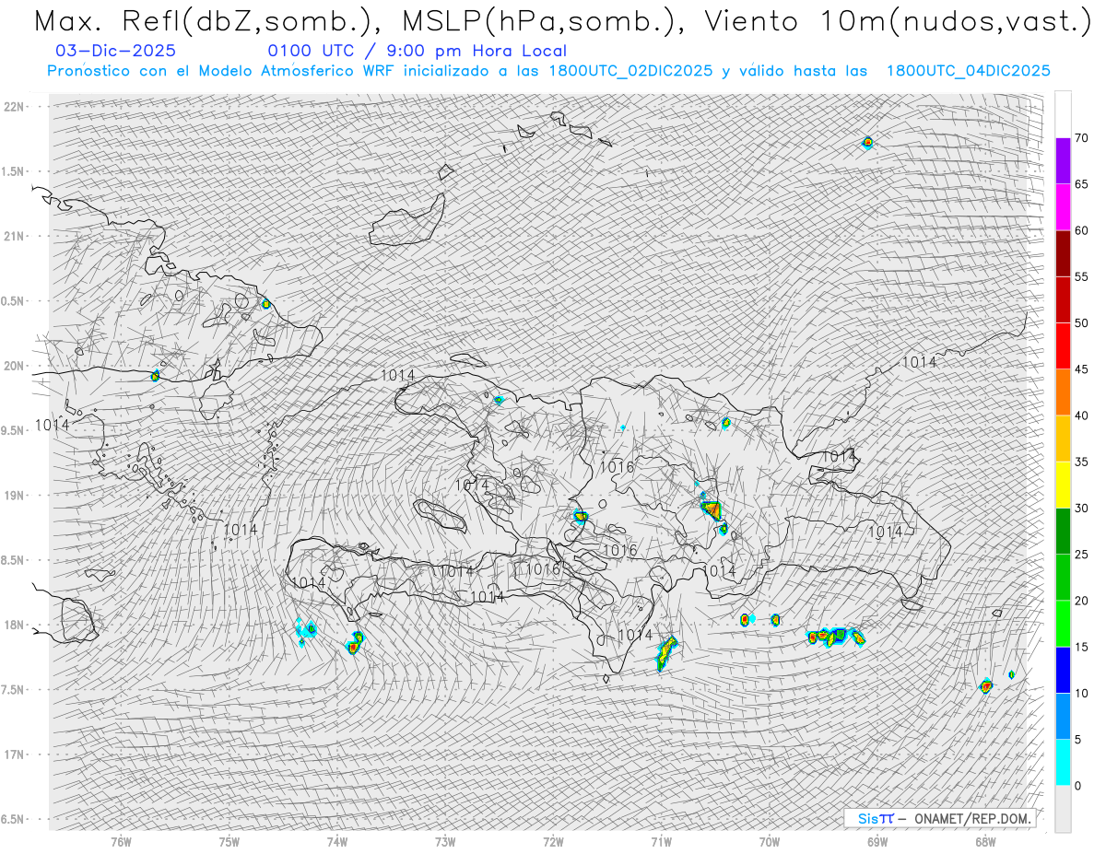
Task: Click the map title starting 'Max. Refl(dbZ,somb.)'
Action: click(x=561, y=21)
